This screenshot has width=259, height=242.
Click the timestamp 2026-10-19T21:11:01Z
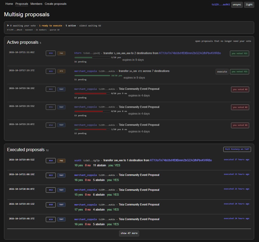[22, 52]
